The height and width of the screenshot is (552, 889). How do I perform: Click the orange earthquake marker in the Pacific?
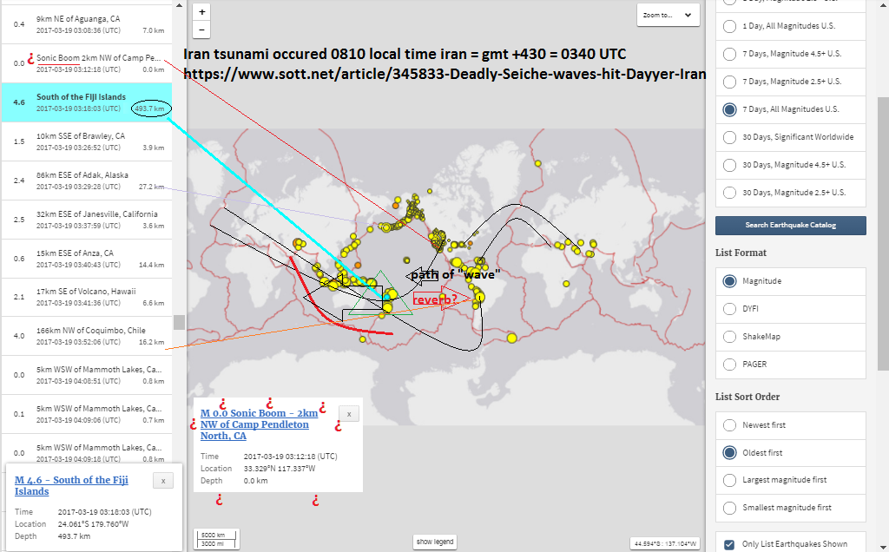click(358, 266)
